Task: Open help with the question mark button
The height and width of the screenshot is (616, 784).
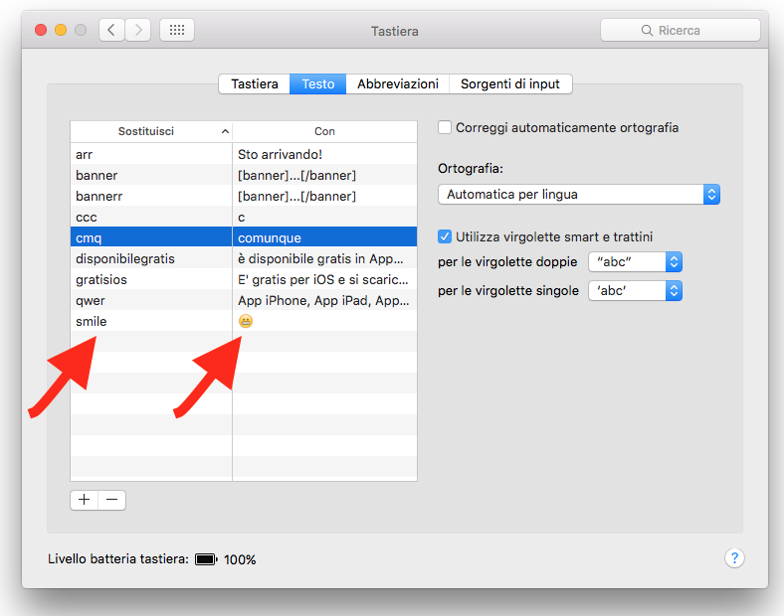Action: pos(734,558)
